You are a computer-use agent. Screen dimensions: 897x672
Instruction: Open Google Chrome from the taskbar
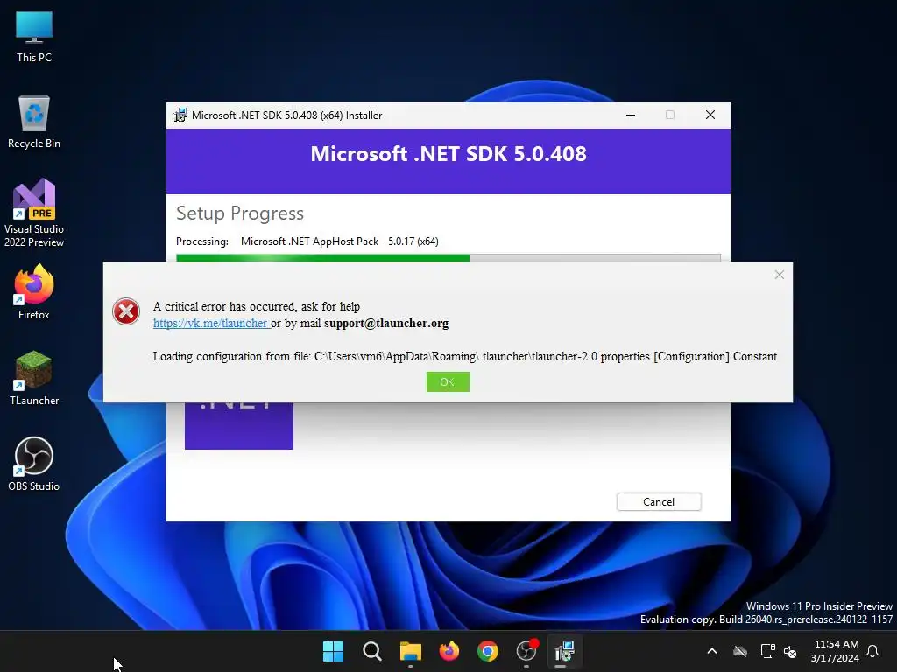coord(487,651)
